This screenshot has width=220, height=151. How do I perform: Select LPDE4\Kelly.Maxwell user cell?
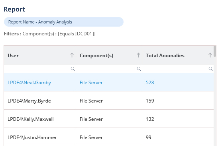coord(40,119)
